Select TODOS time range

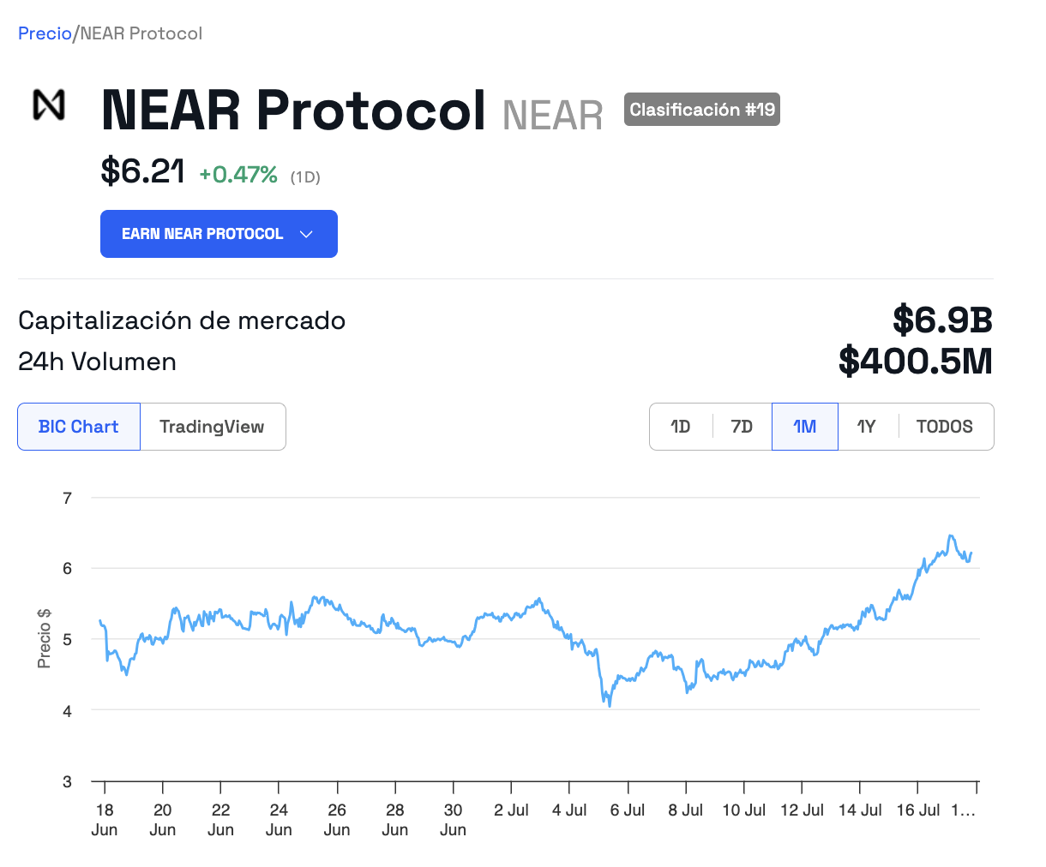coord(945,427)
